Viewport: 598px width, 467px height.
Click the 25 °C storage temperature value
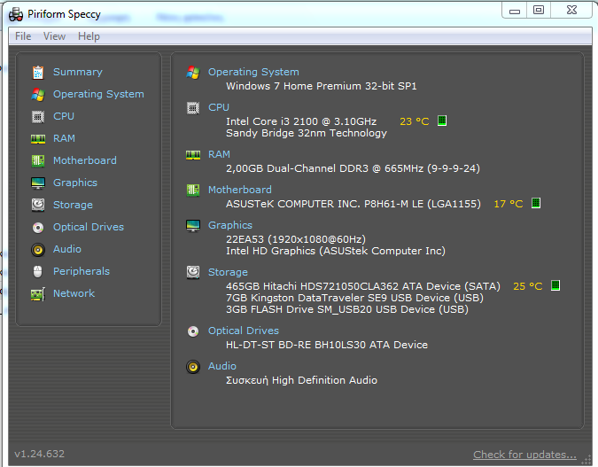point(528,286)
